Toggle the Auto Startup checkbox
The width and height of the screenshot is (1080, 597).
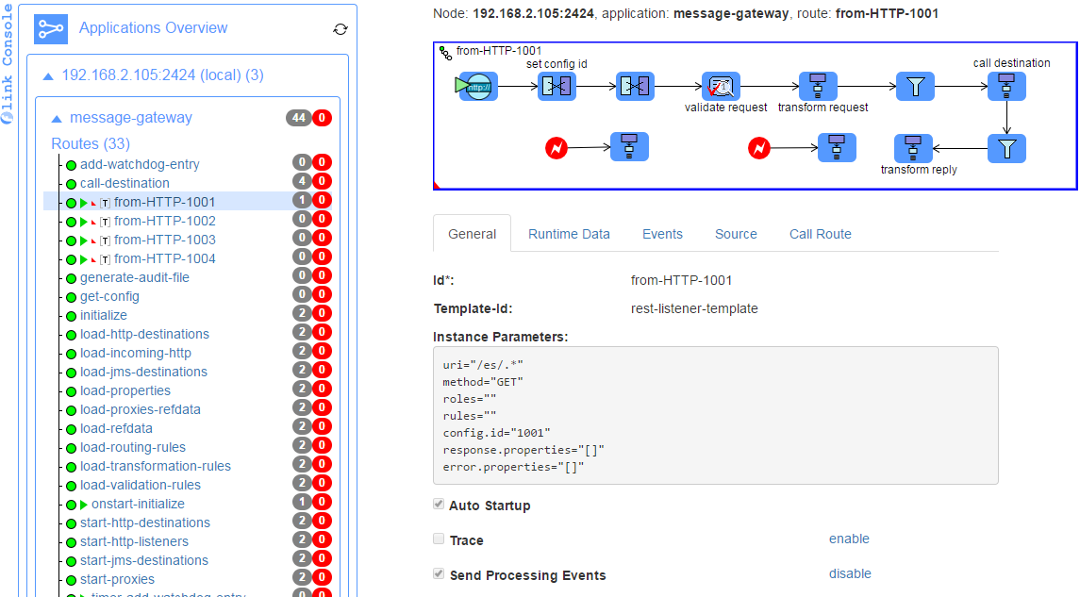pyautogui.click(x=439, y=505)
